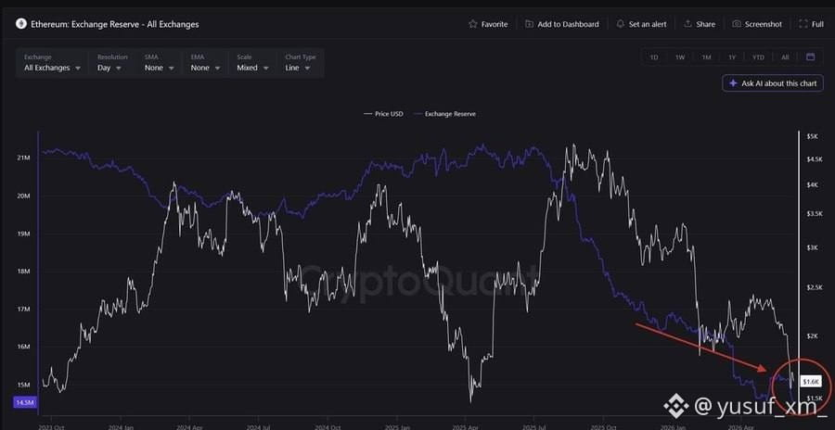Select the 1W time range
This screenshot has height=430, width=835.
[x=680, y=57]
